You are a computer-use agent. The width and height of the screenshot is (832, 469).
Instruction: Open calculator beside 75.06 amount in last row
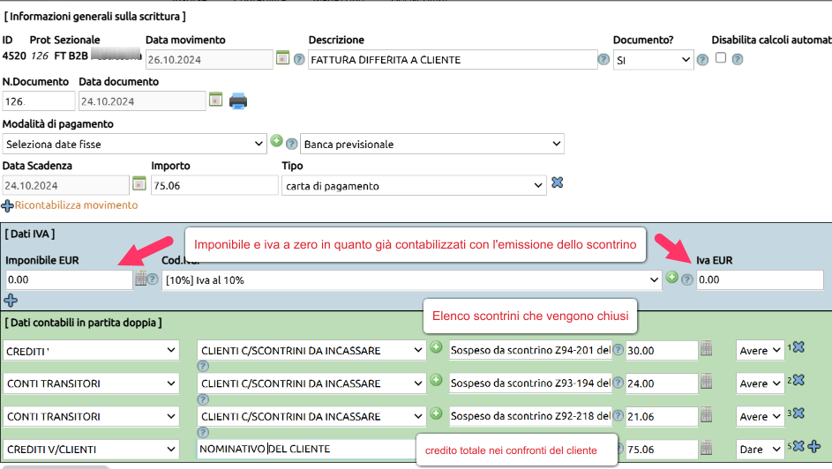pos(706,447)
